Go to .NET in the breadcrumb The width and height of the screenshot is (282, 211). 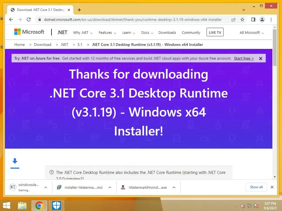(x=64, y=45)
